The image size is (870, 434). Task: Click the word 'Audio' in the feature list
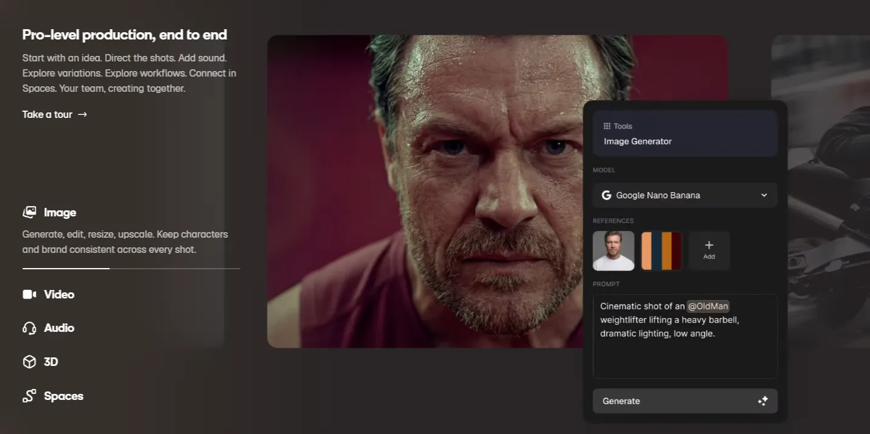tap(59, 328)
